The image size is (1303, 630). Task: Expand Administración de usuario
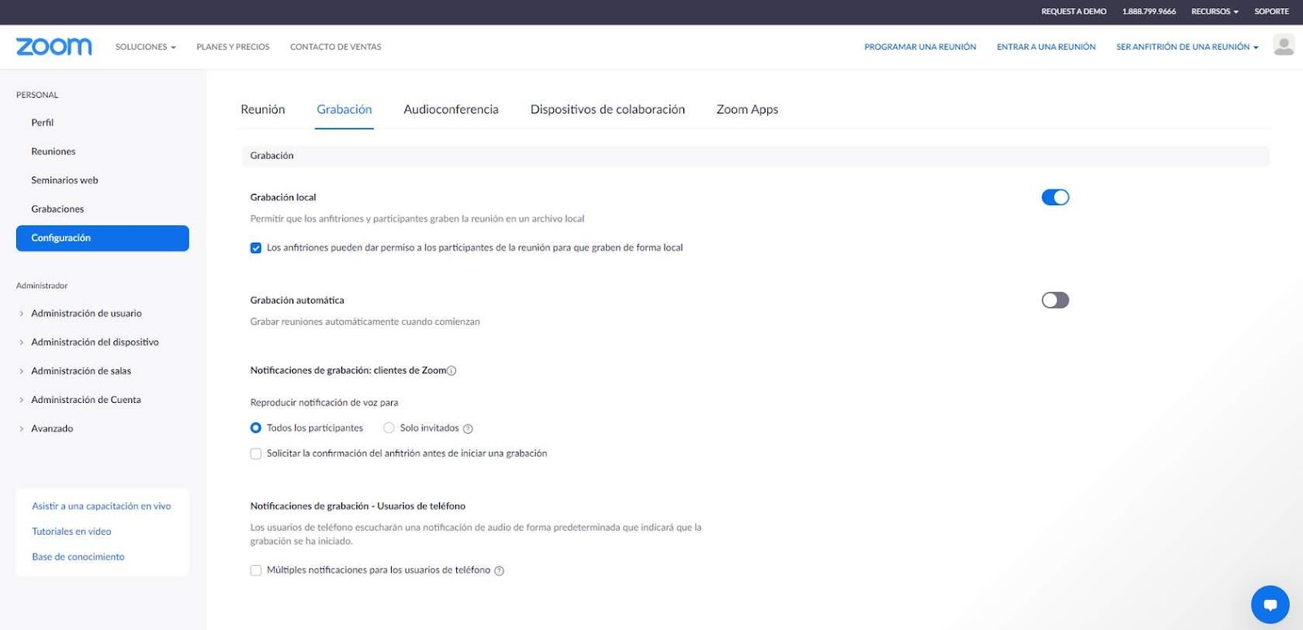[x=86, y=313]
